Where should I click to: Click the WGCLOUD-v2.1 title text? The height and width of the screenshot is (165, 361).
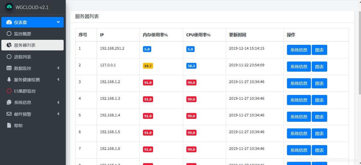[32, 7]
